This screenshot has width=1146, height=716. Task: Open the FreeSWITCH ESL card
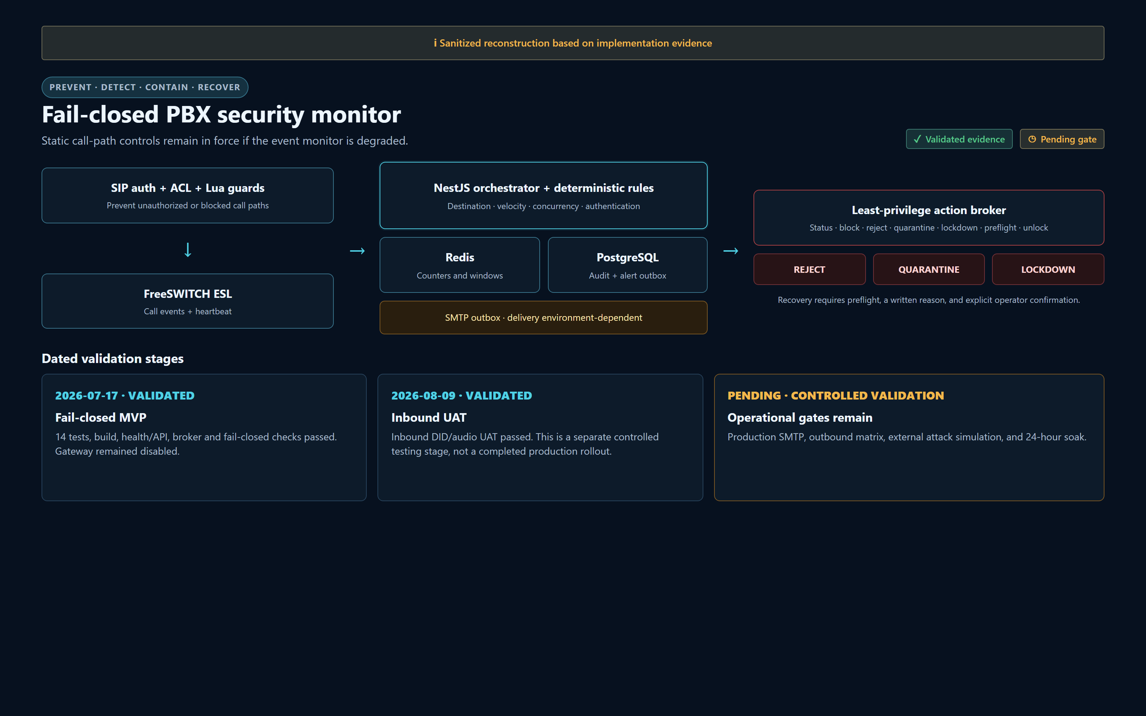click(188, 301)
